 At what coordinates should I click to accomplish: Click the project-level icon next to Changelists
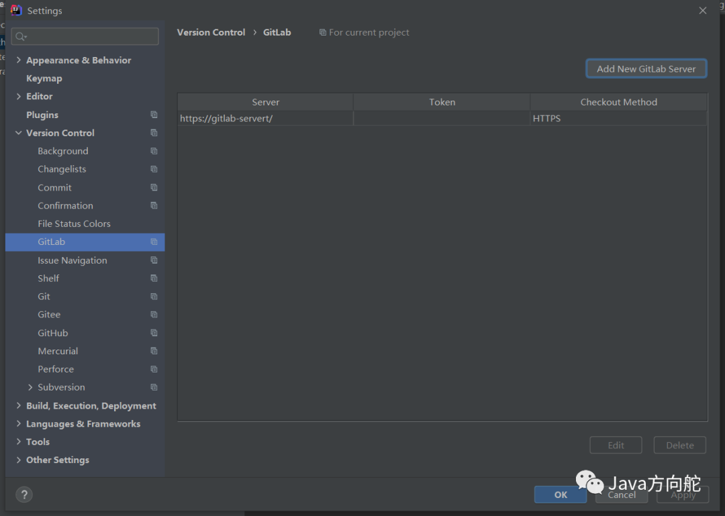pyautogui.click(x=154, y=169)
